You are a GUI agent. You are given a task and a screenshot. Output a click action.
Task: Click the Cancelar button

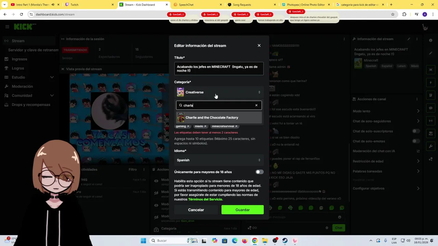click(196, 210)
